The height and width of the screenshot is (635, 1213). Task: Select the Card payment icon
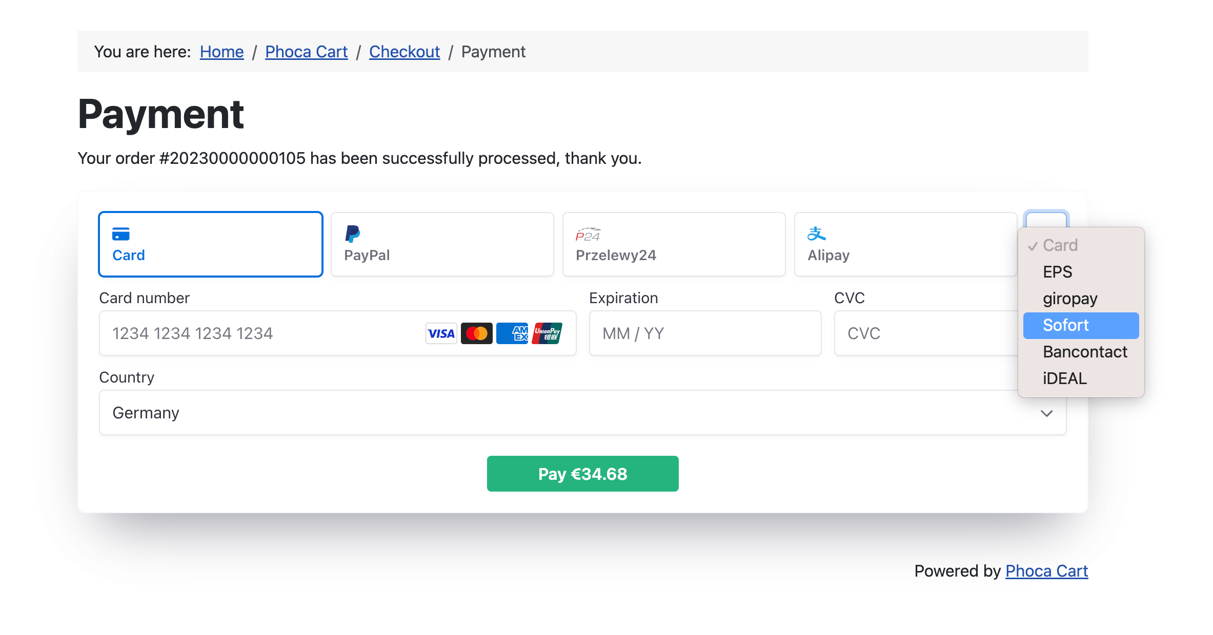[x=122, y=234]
